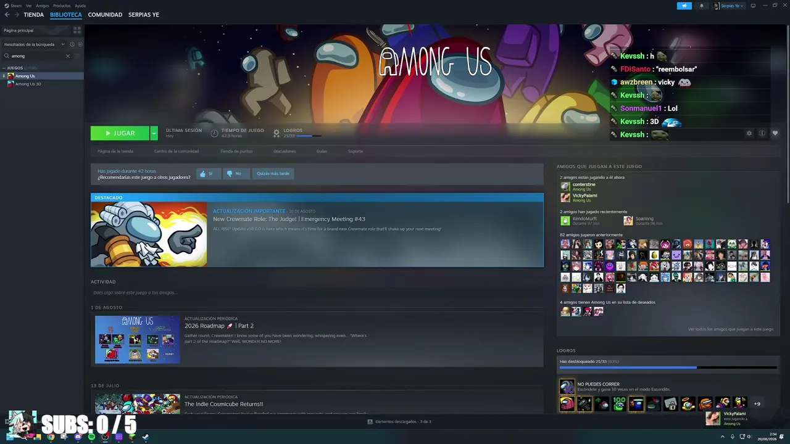790x444 pixels.
Task: Open game settings gear icon
Action: [x=749, y=133]
